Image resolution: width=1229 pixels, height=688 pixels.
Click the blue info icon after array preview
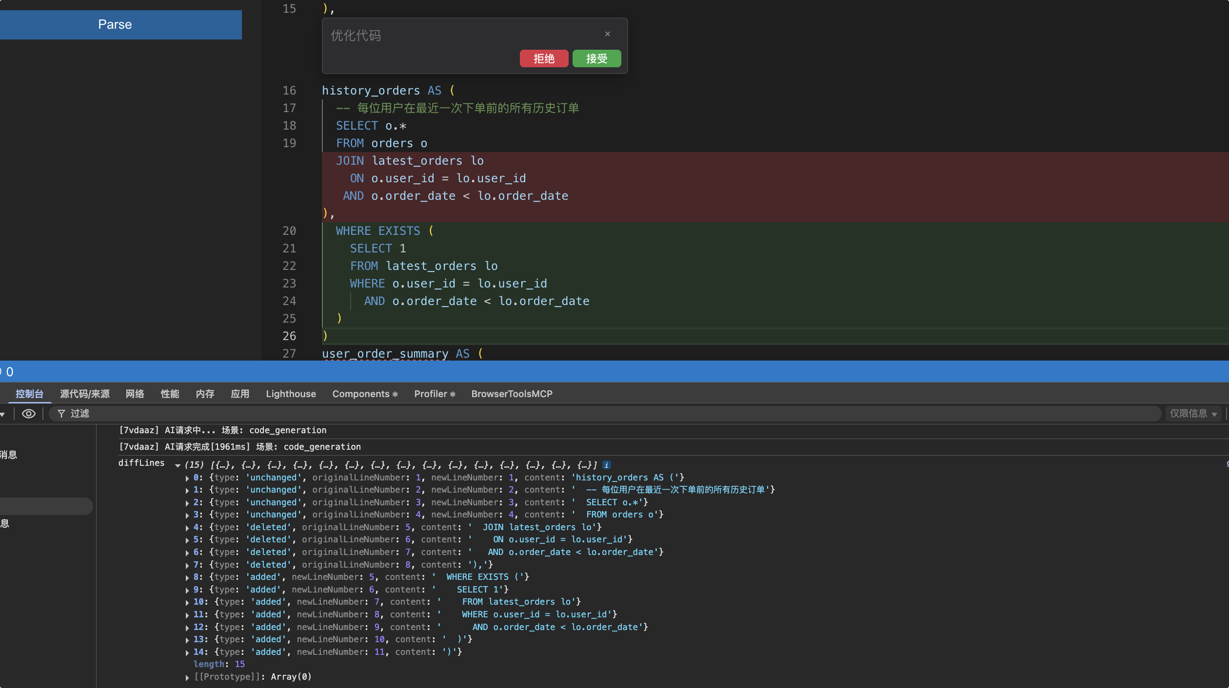[x=606, y=465]
